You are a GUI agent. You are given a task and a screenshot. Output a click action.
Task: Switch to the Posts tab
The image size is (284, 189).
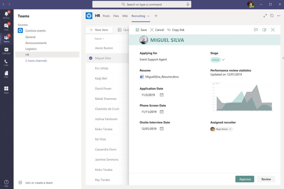(x=106, y=16)
